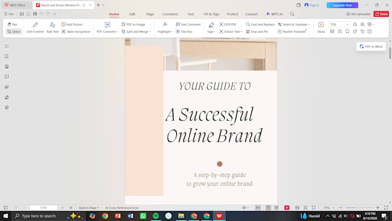Viewport: 392px width, 221px height.
Task: Run Table recognition
Action: coord(76,32)
